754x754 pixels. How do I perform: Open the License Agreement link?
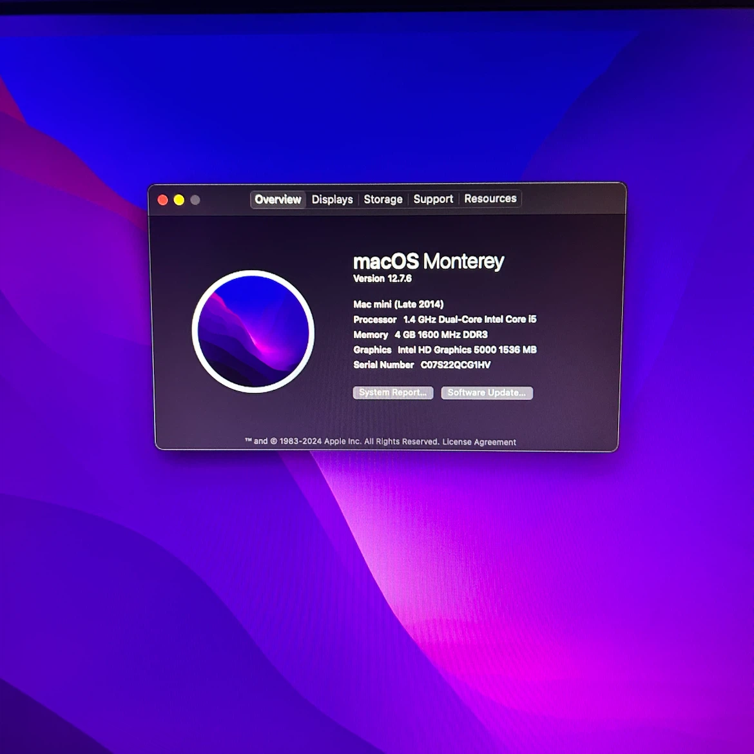tap(479, 442)
